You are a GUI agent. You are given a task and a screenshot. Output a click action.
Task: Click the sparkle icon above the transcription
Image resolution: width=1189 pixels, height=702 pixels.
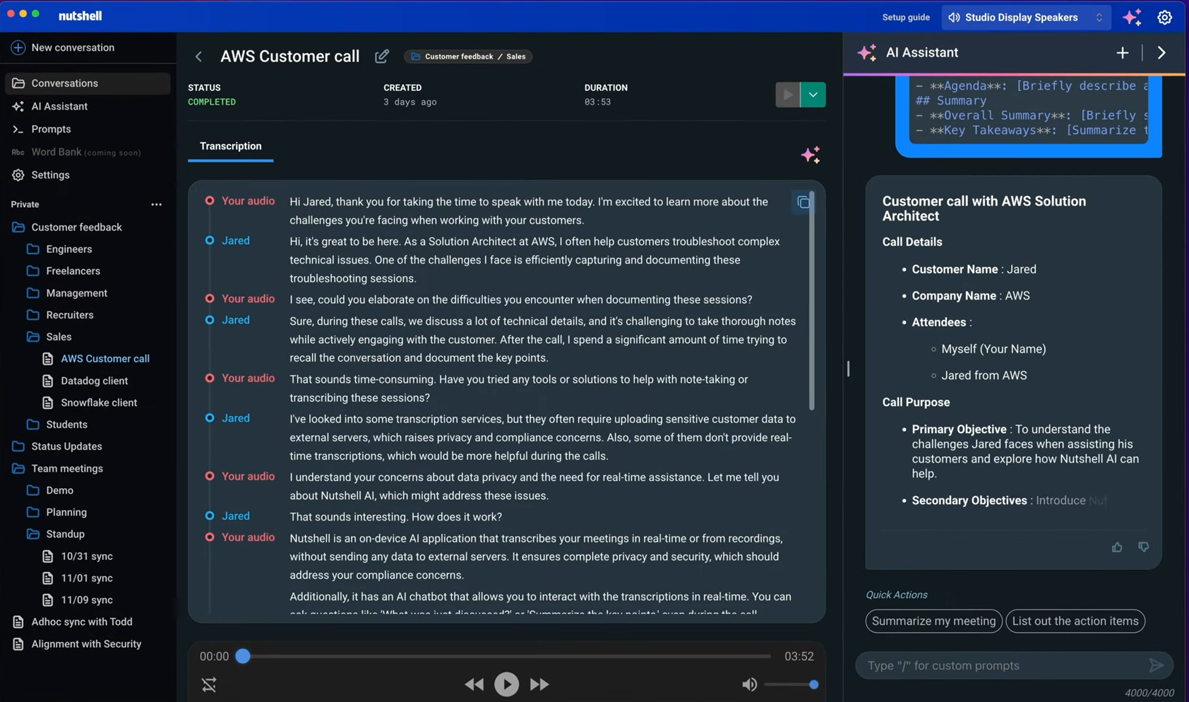(811, 155)
